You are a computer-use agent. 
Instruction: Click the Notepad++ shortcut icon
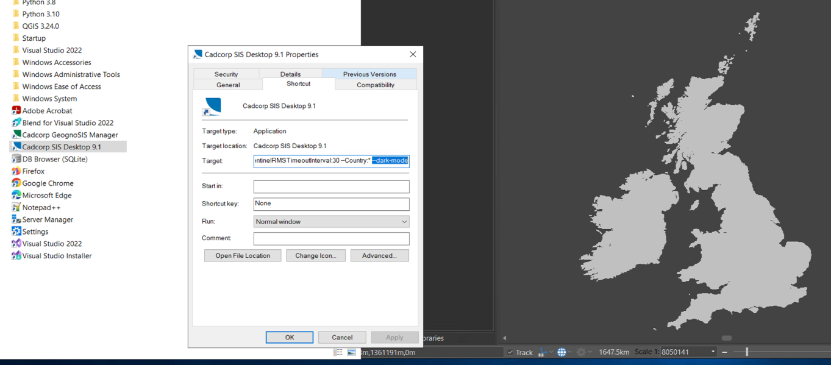tap(16, 207)
